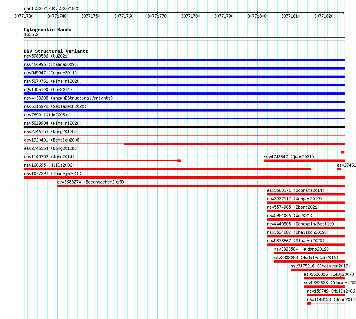The height and width of the screenshot is (319, 356).
Task: Open nsv4033208 (gnomADStructuralVariants) label
Action: tap(68, 98)
